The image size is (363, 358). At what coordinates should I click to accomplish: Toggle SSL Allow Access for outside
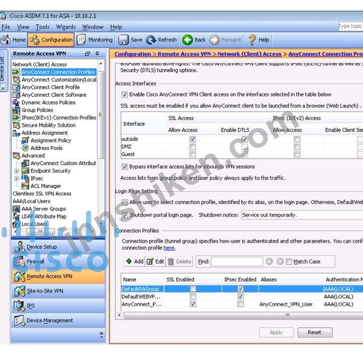pos(192,139)
